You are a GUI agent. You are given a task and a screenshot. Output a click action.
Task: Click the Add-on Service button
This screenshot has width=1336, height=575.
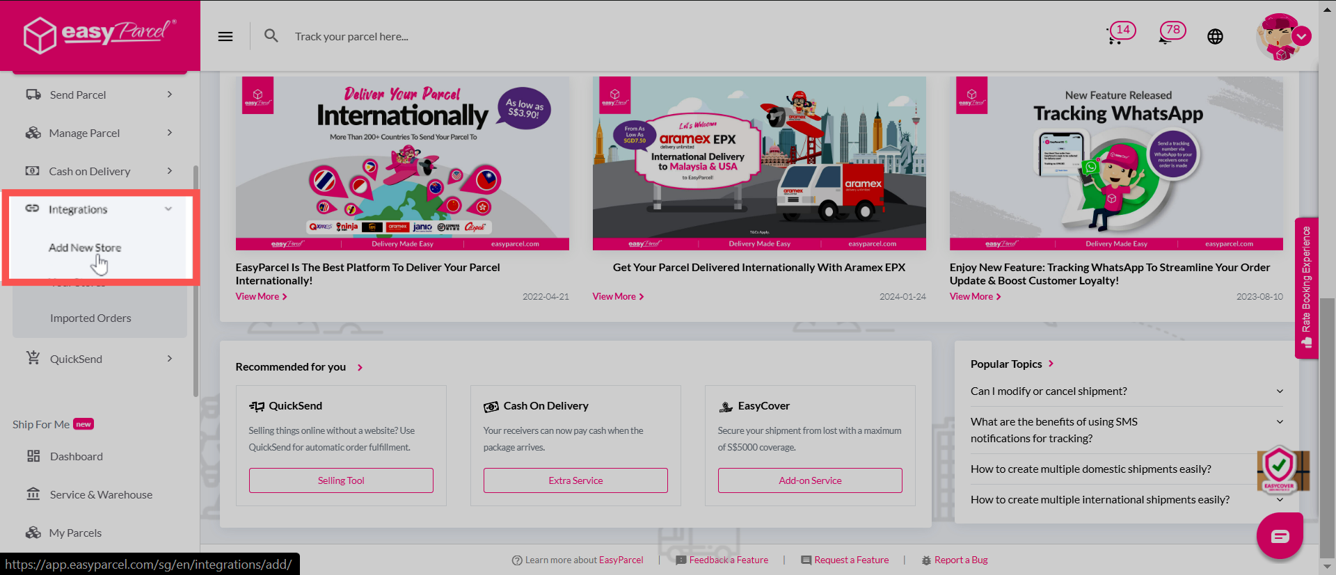point(810,480)
